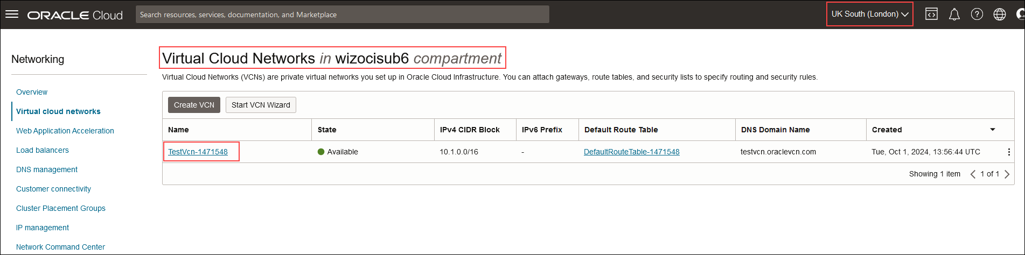1025x255 pixels.
Task: Open the TestVcn-1471548 link
Action: pyautogui.click(x=198, y=152)
